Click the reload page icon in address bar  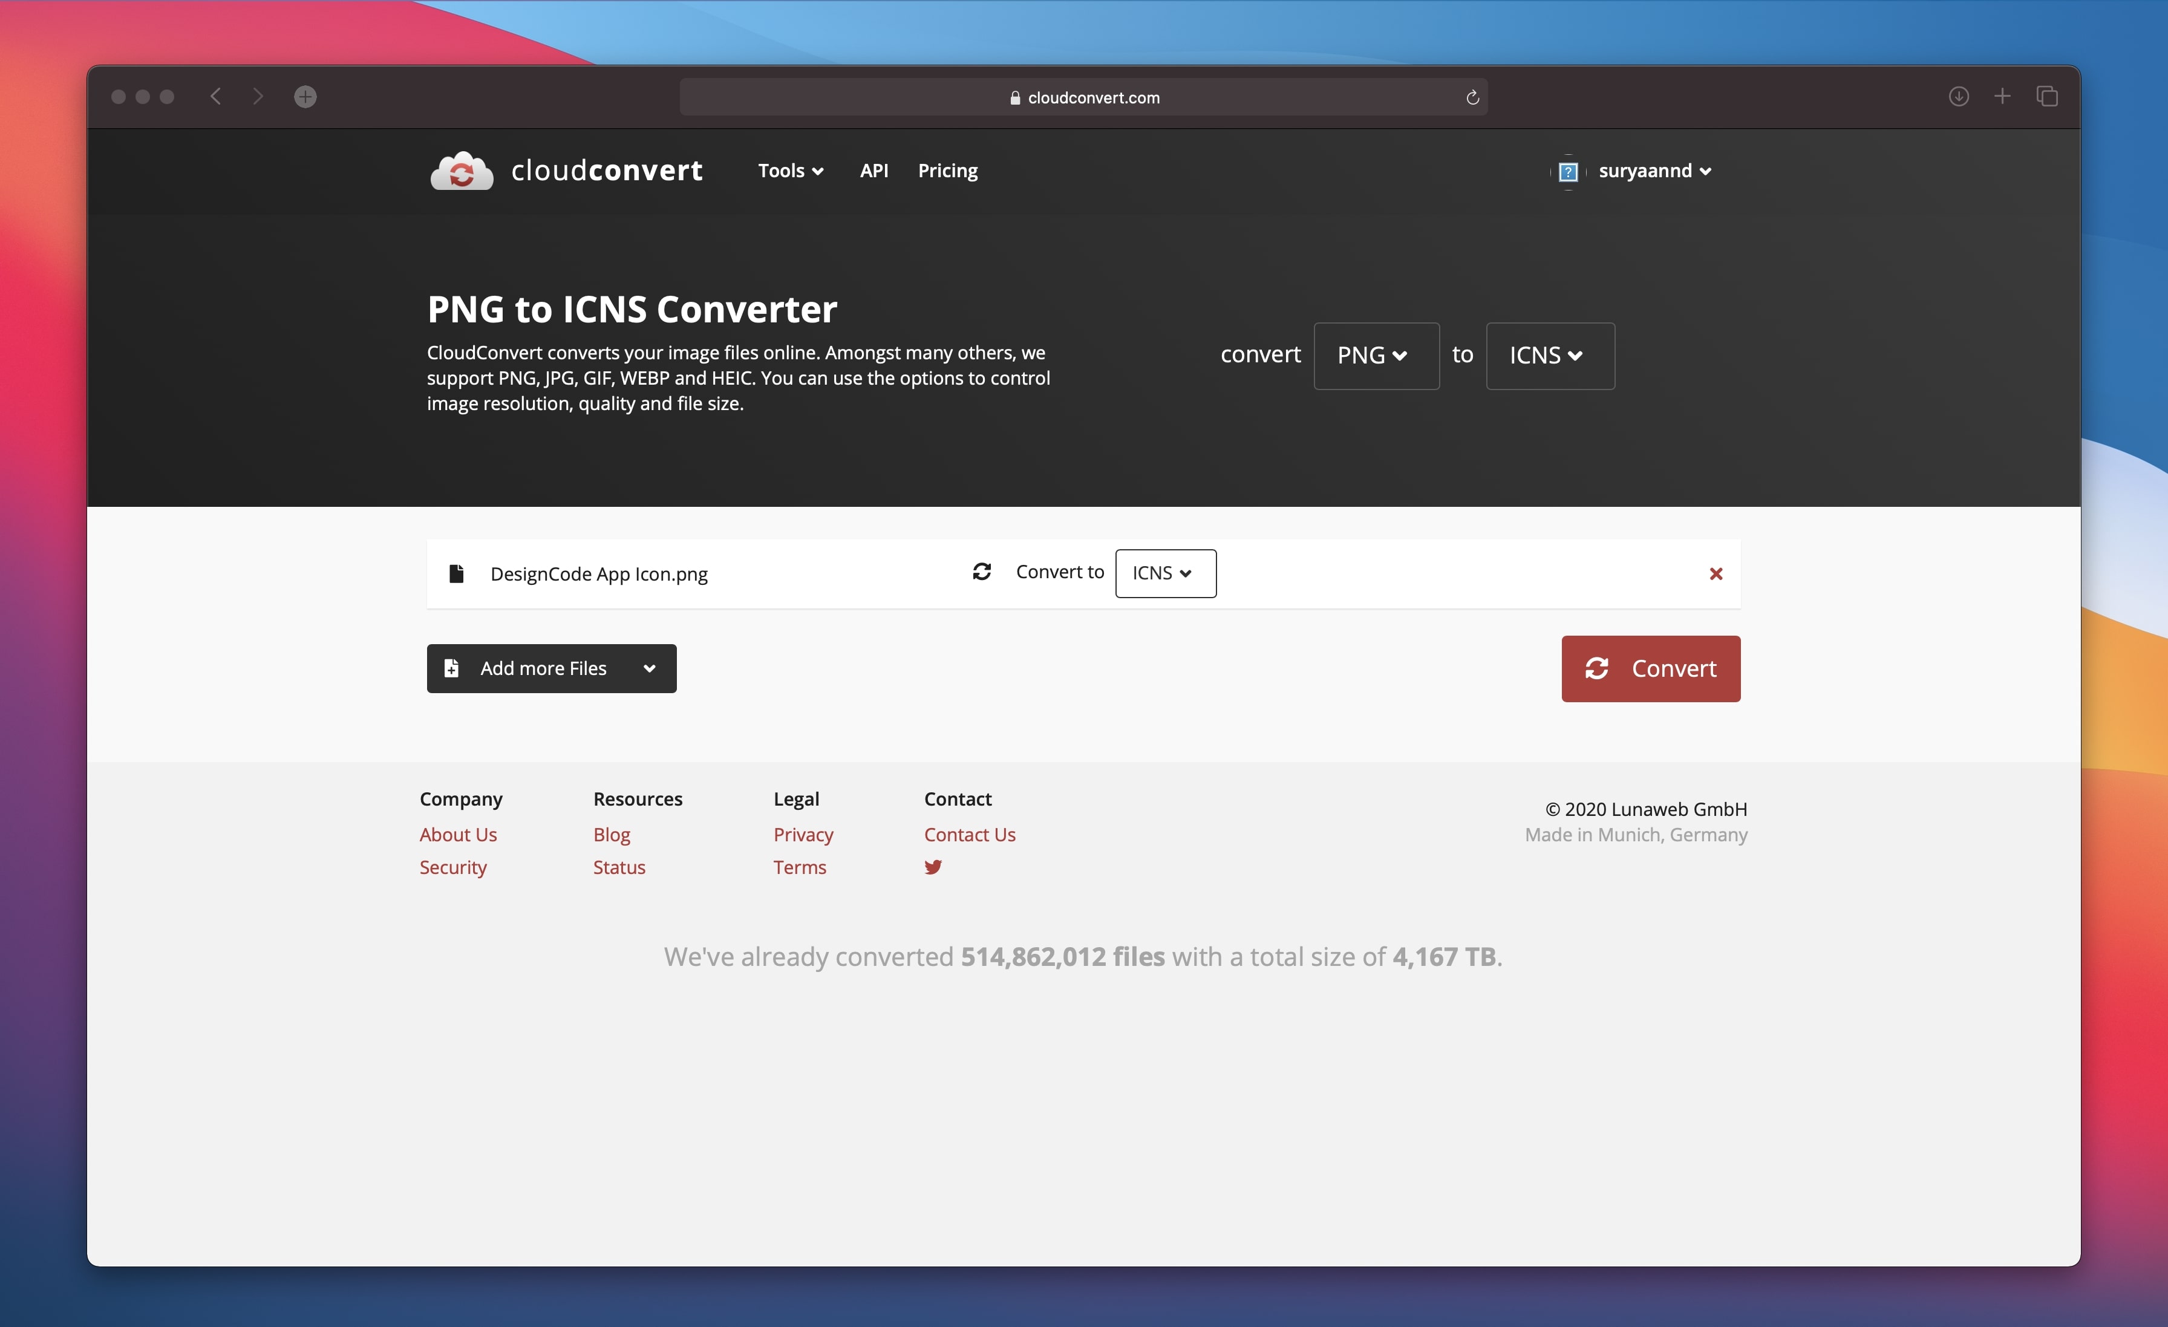[x=1472, y=97]
